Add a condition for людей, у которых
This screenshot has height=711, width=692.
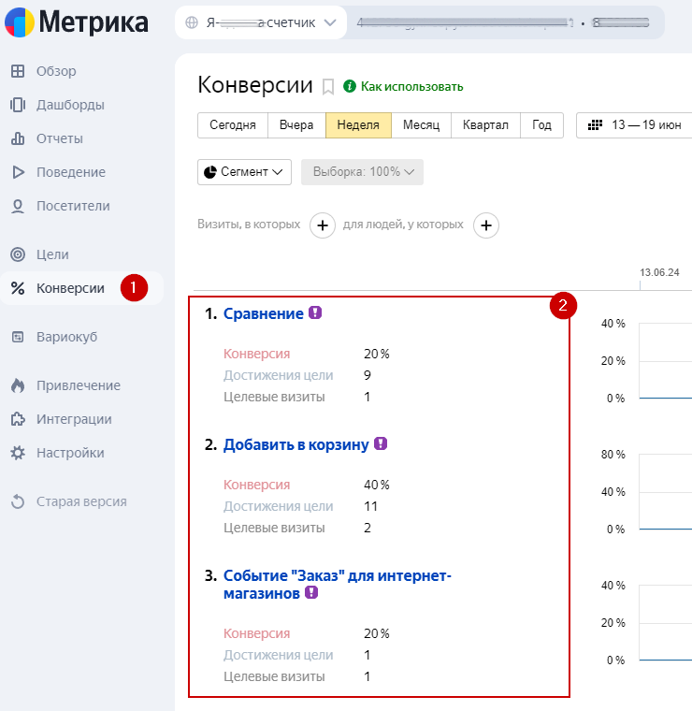click(486, 225)
